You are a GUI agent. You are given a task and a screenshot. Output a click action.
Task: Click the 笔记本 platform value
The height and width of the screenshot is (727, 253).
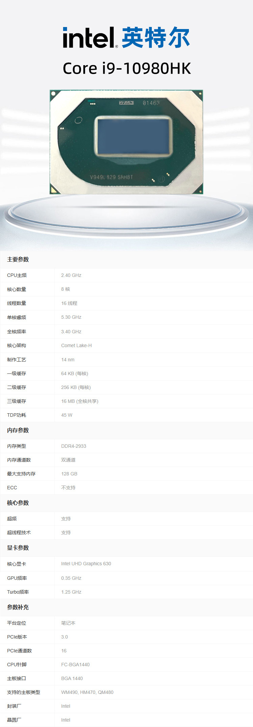tap(68, 623)
